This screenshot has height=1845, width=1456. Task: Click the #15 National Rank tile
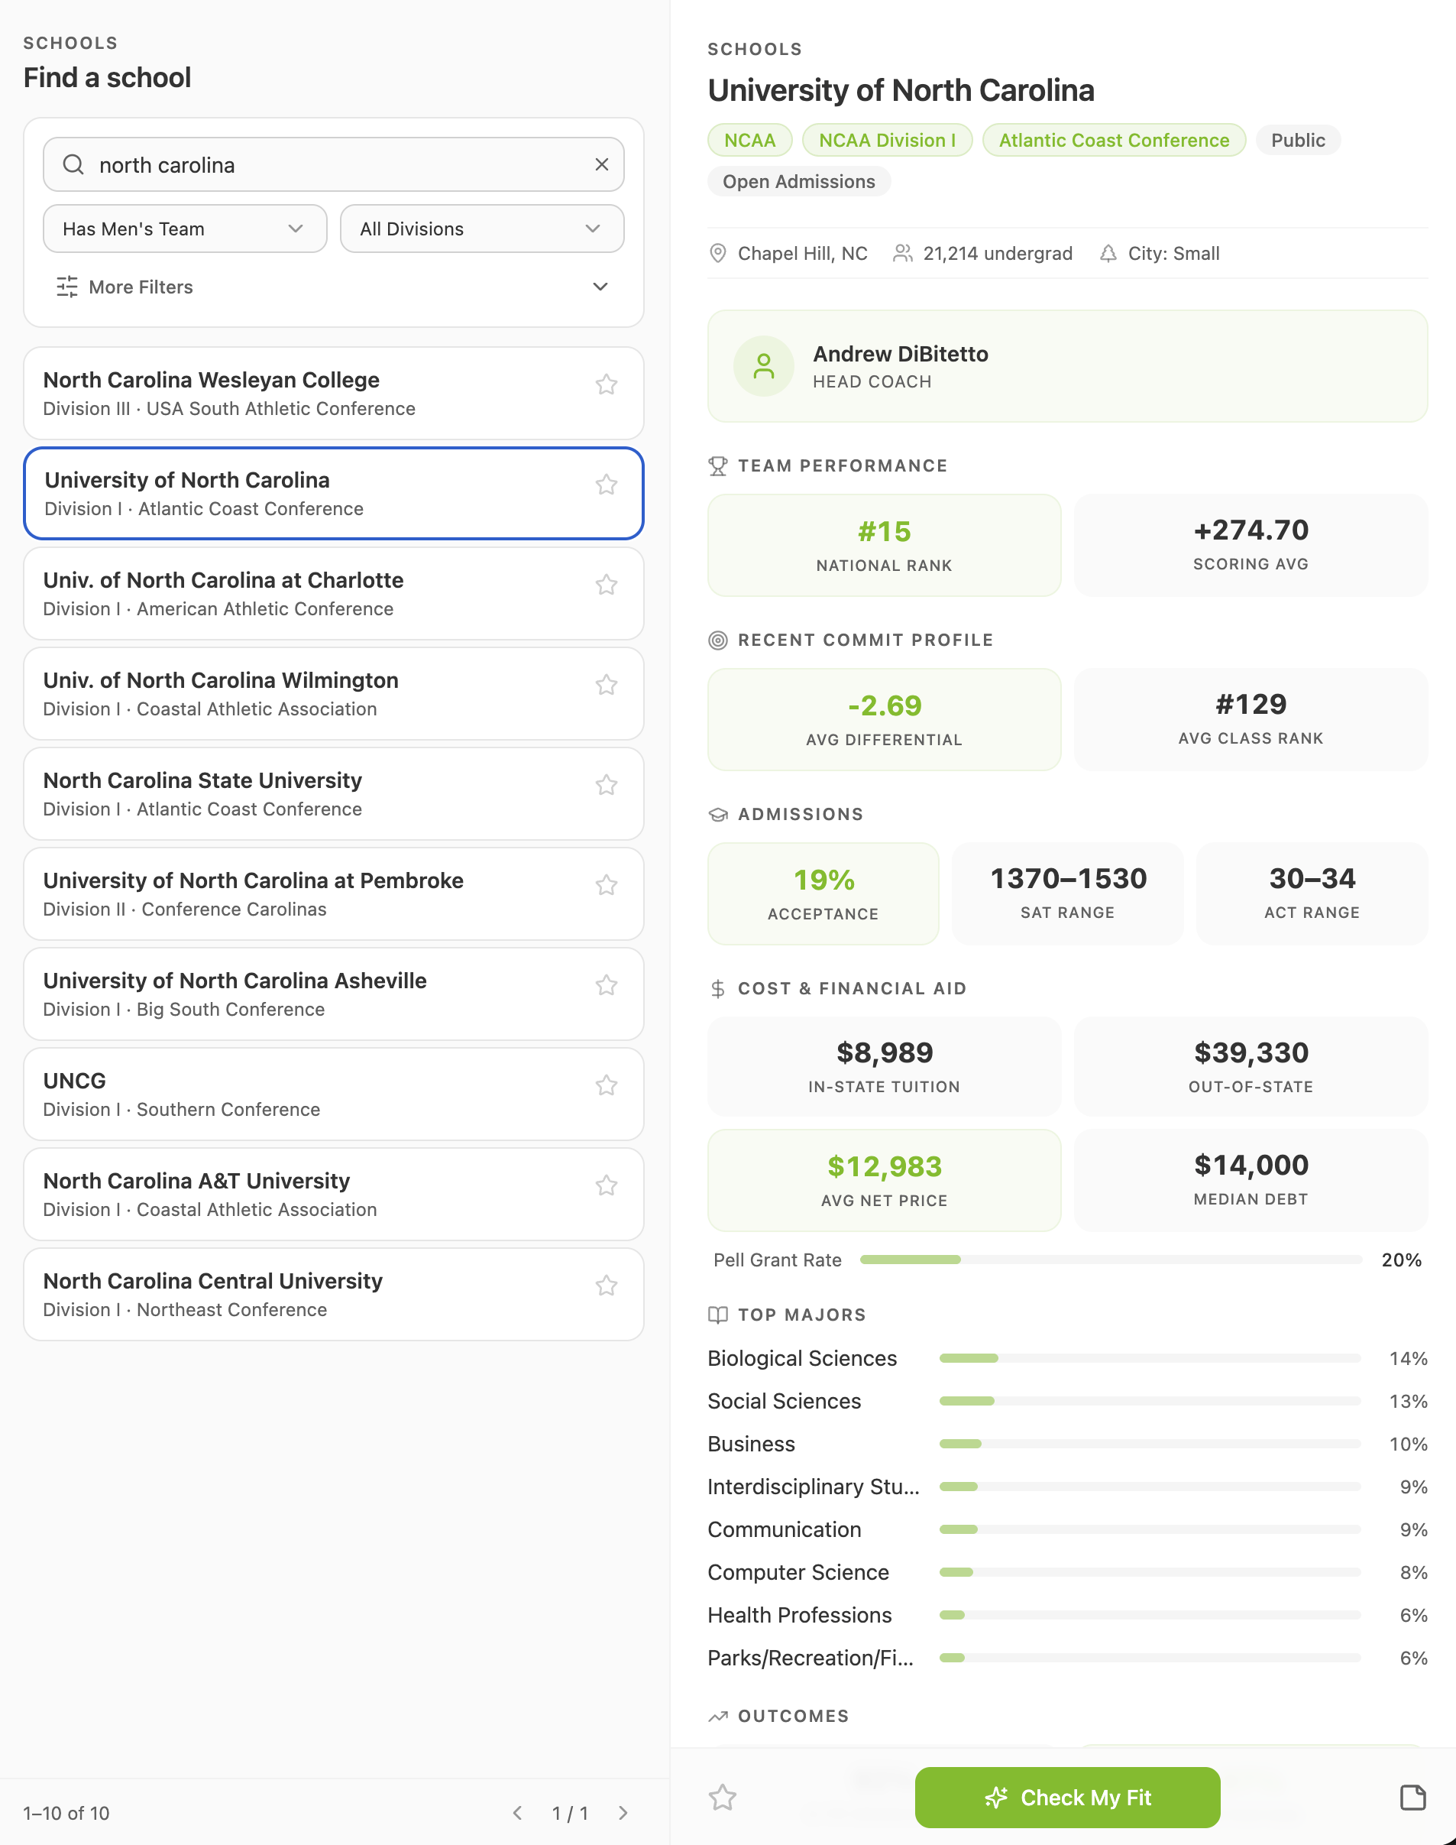click(x=884, y=546)
